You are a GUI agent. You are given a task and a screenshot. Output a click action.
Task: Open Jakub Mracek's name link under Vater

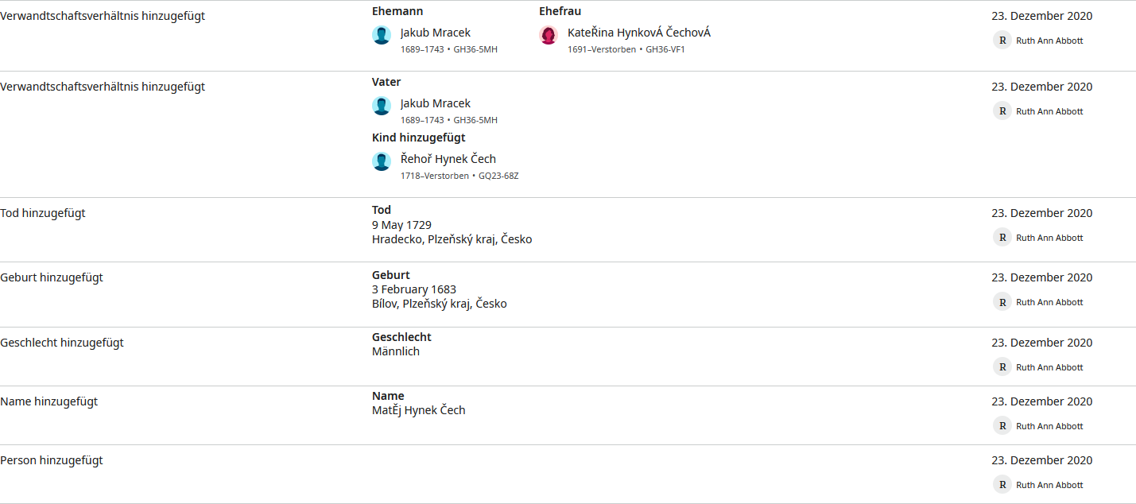[x=436, y=103]
